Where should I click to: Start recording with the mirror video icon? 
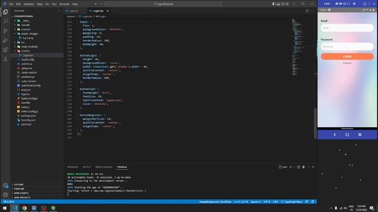[341, 4]
